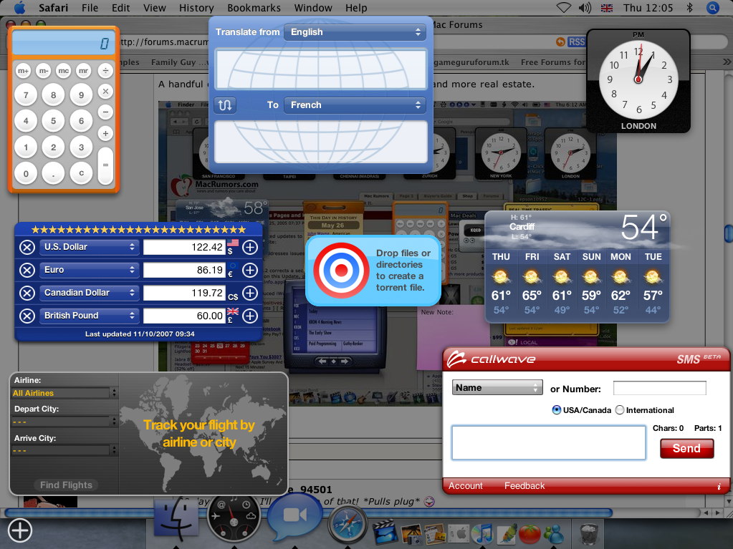Open the Safari application menu

53,8
